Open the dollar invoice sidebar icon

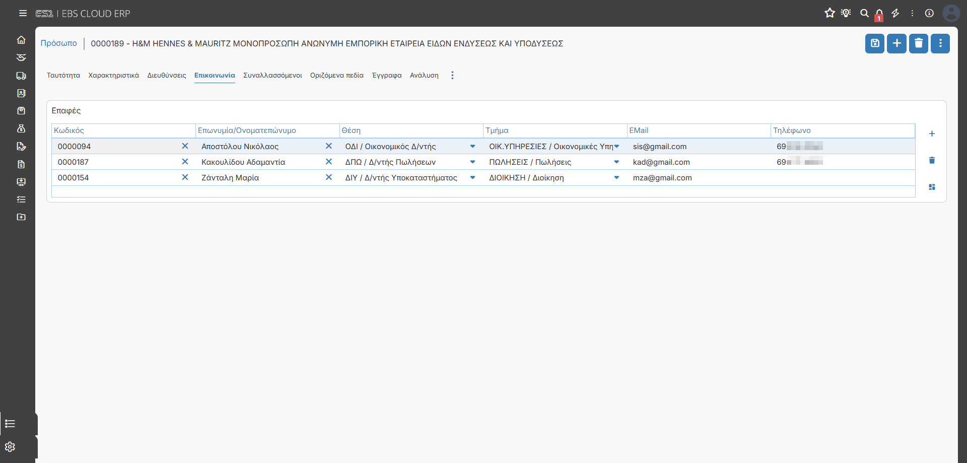click(21, 164)
